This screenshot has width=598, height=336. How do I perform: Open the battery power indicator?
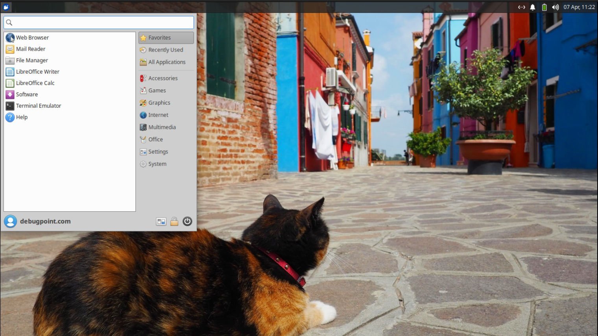click(544, 7)
